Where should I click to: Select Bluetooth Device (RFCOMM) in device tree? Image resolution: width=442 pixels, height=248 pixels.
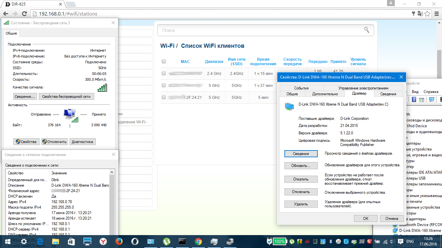[417, 225]
